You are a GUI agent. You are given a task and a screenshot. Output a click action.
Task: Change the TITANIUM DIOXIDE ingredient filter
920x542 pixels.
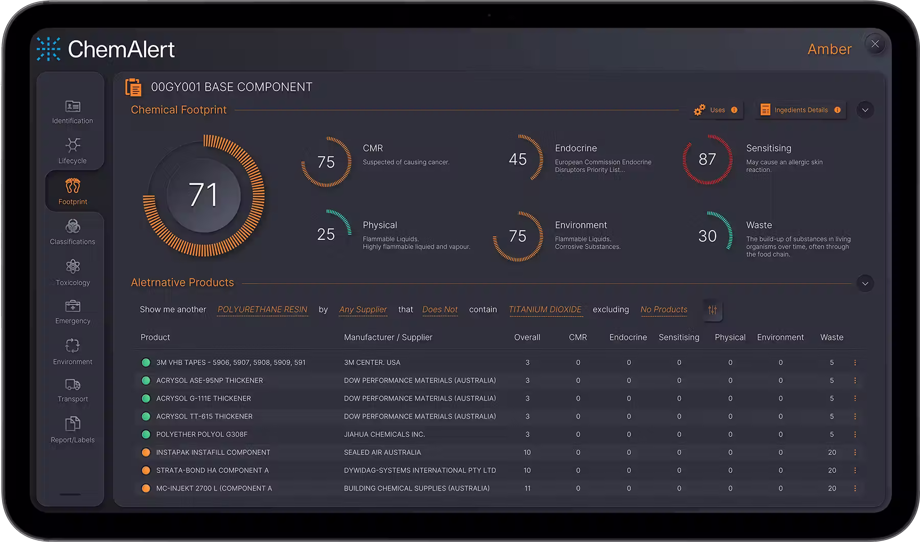[545, 309]
